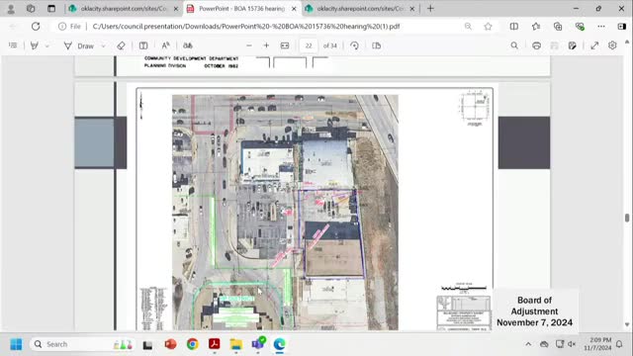Screen dimensions: 633x356
Task: Switch to the last oklacity.sharepoint.com tab
Action: pyautogui.click(x=360, y=9)
